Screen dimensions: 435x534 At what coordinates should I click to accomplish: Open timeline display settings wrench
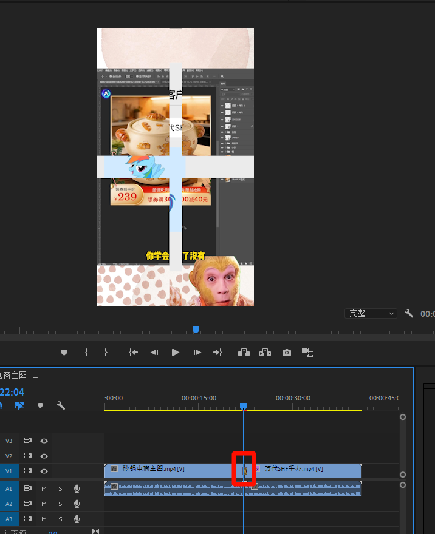[x=61, y=405]
